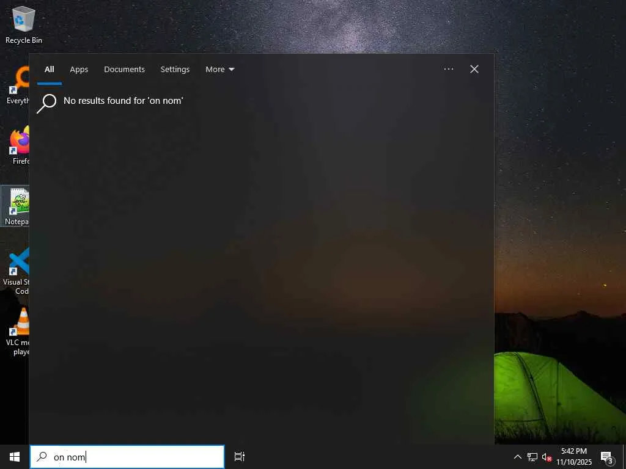This screenshot has height=469, width=626.
Task: Switch to the All search tab
Action: (49, 70)
